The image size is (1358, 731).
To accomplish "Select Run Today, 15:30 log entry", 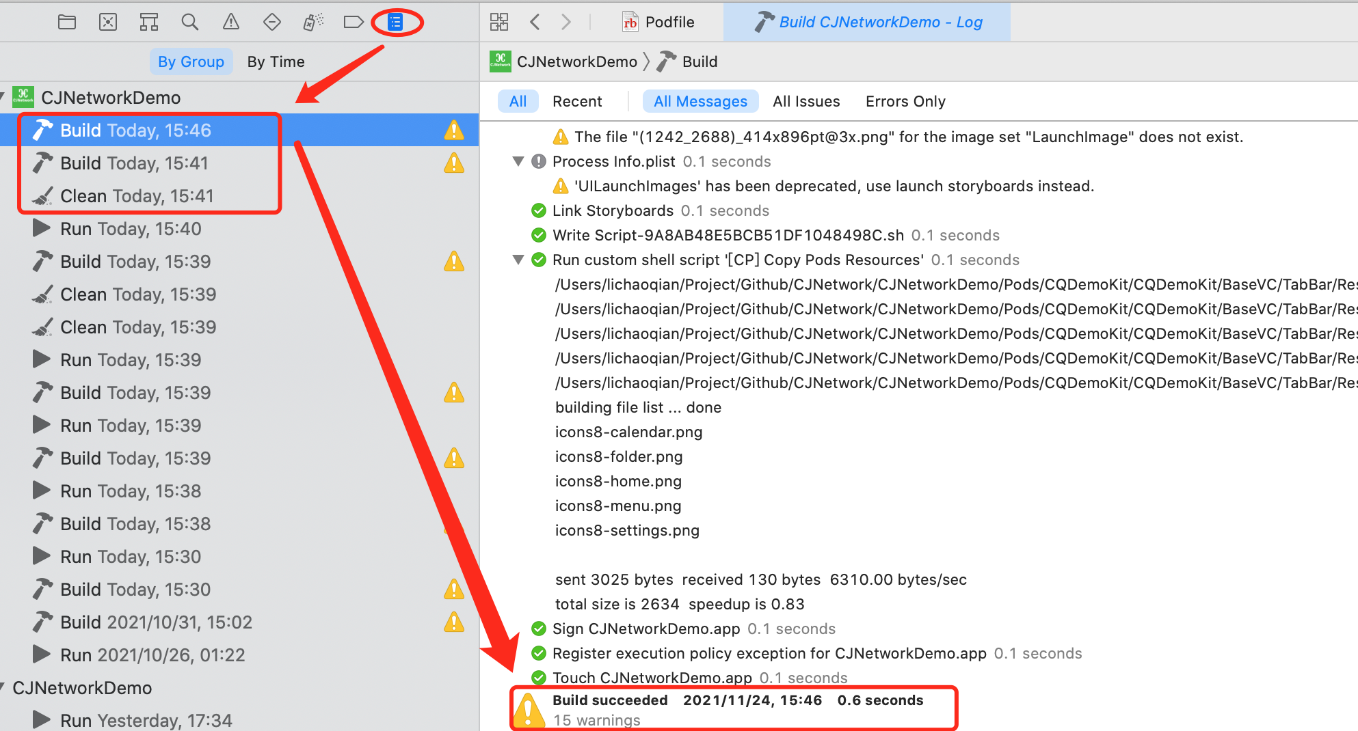I will (x=239, y=556).
